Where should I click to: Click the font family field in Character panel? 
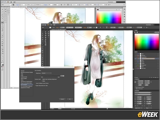142,92
